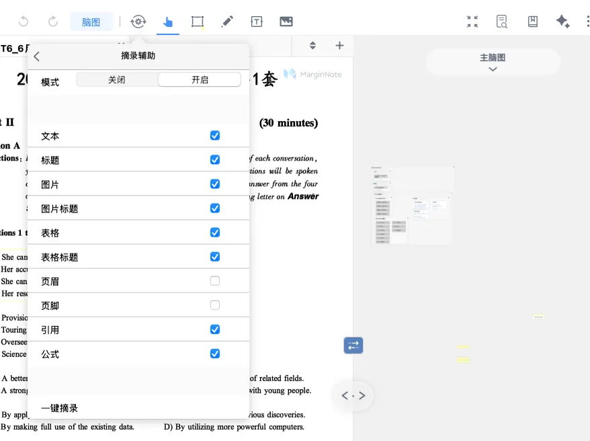The width and height of the screenshot is (590, 441).
Task: Click answer D) By utilizing more powerful computers
Action: 234,427
